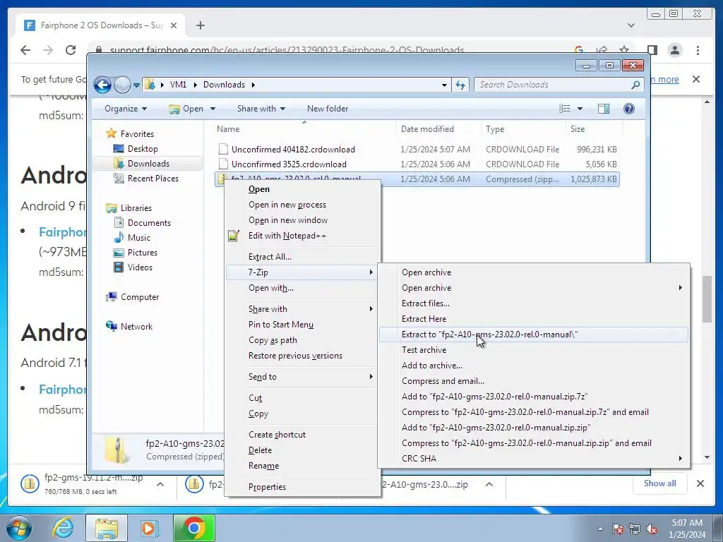The height and width of the screenshot is (542, 723).
Task: Change view using the views icon
Action: coord(564,109)
